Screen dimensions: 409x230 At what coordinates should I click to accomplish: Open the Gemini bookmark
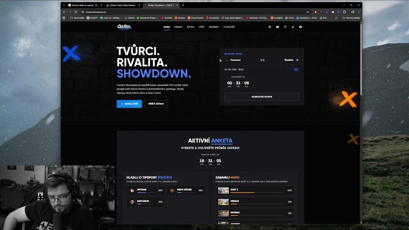coord(129,18)
